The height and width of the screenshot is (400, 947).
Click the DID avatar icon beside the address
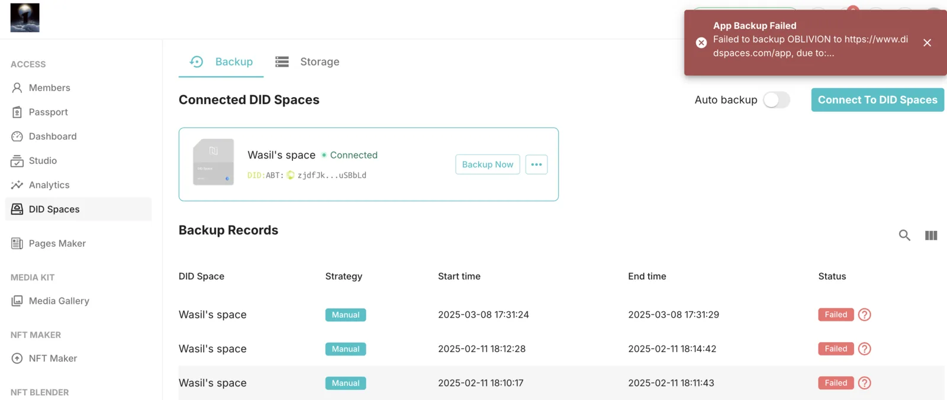[291, 175]
